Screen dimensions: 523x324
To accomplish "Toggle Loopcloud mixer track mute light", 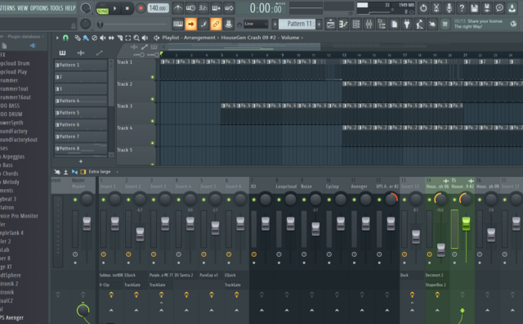I will [279, 200].
